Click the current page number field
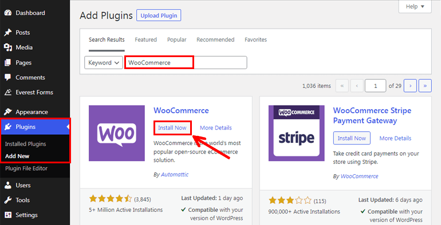This screenshot has width=441, height=225. (375, 86)
